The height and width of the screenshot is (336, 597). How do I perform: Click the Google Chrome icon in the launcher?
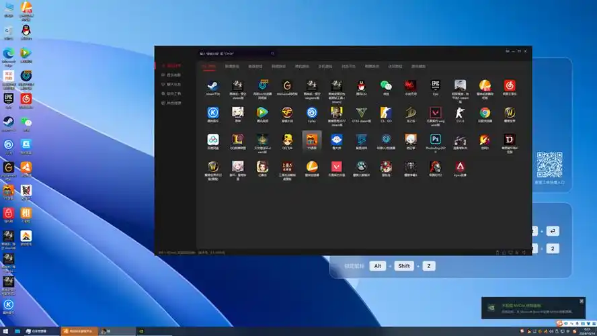[485, 113]
